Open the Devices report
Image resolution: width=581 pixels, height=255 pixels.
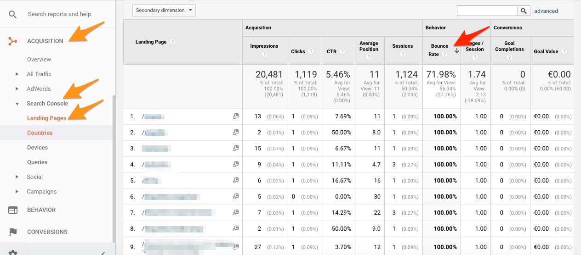coord(38,148)
